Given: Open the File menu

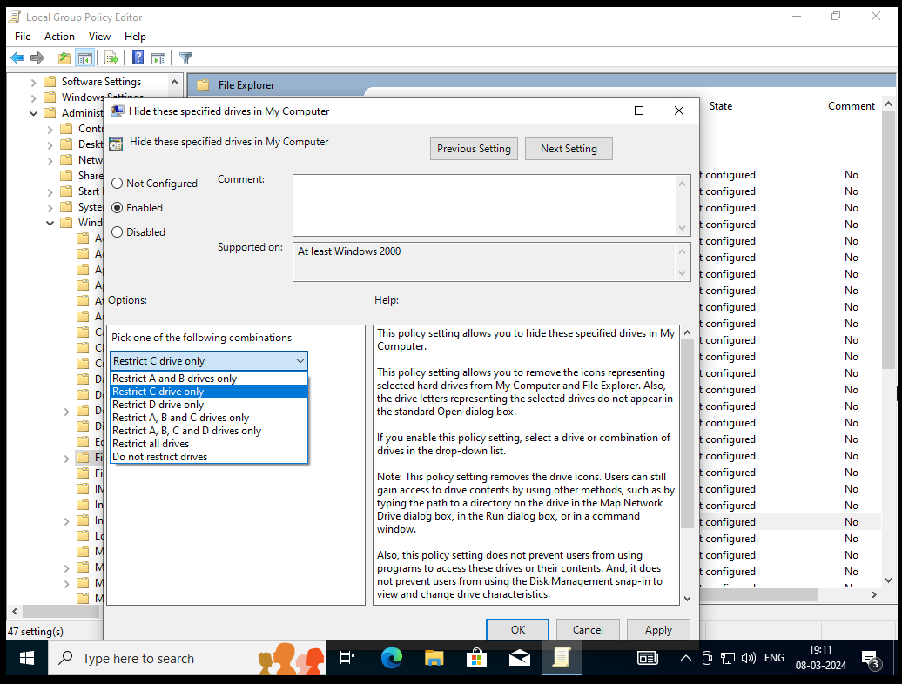Looking at the screenshot, I should 23,37.
